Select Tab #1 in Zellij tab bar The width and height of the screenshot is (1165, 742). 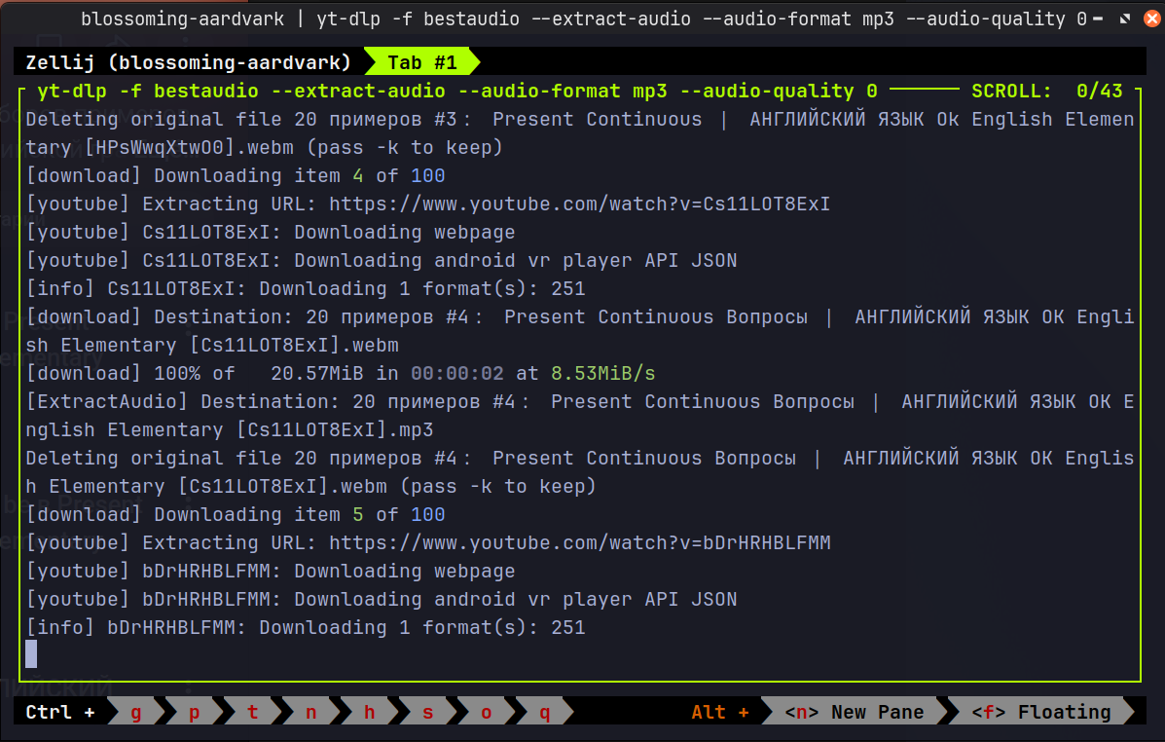pos(422,62)
